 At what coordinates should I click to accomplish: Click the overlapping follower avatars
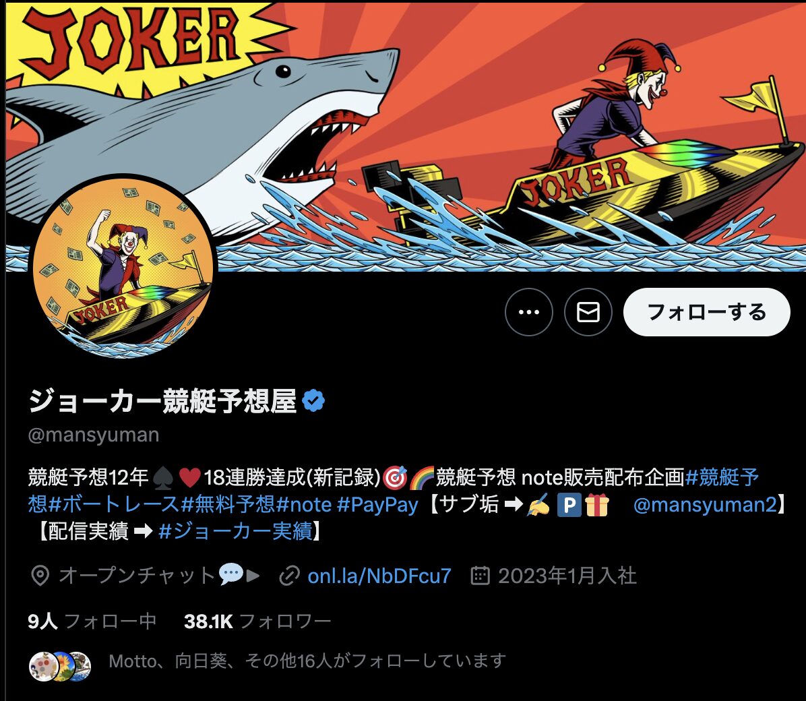pos(59,666)
